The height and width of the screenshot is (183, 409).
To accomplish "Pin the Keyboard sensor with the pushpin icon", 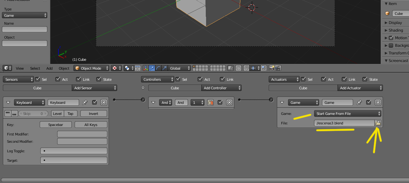I will pyautogui.click(x=85, y=103).
